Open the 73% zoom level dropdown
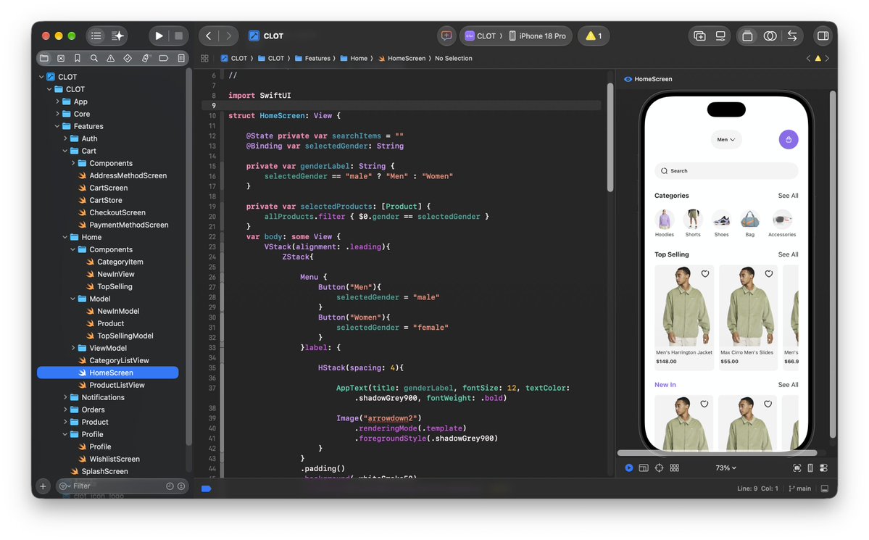This screenshot has width=869, height=540. coord(726,468)
